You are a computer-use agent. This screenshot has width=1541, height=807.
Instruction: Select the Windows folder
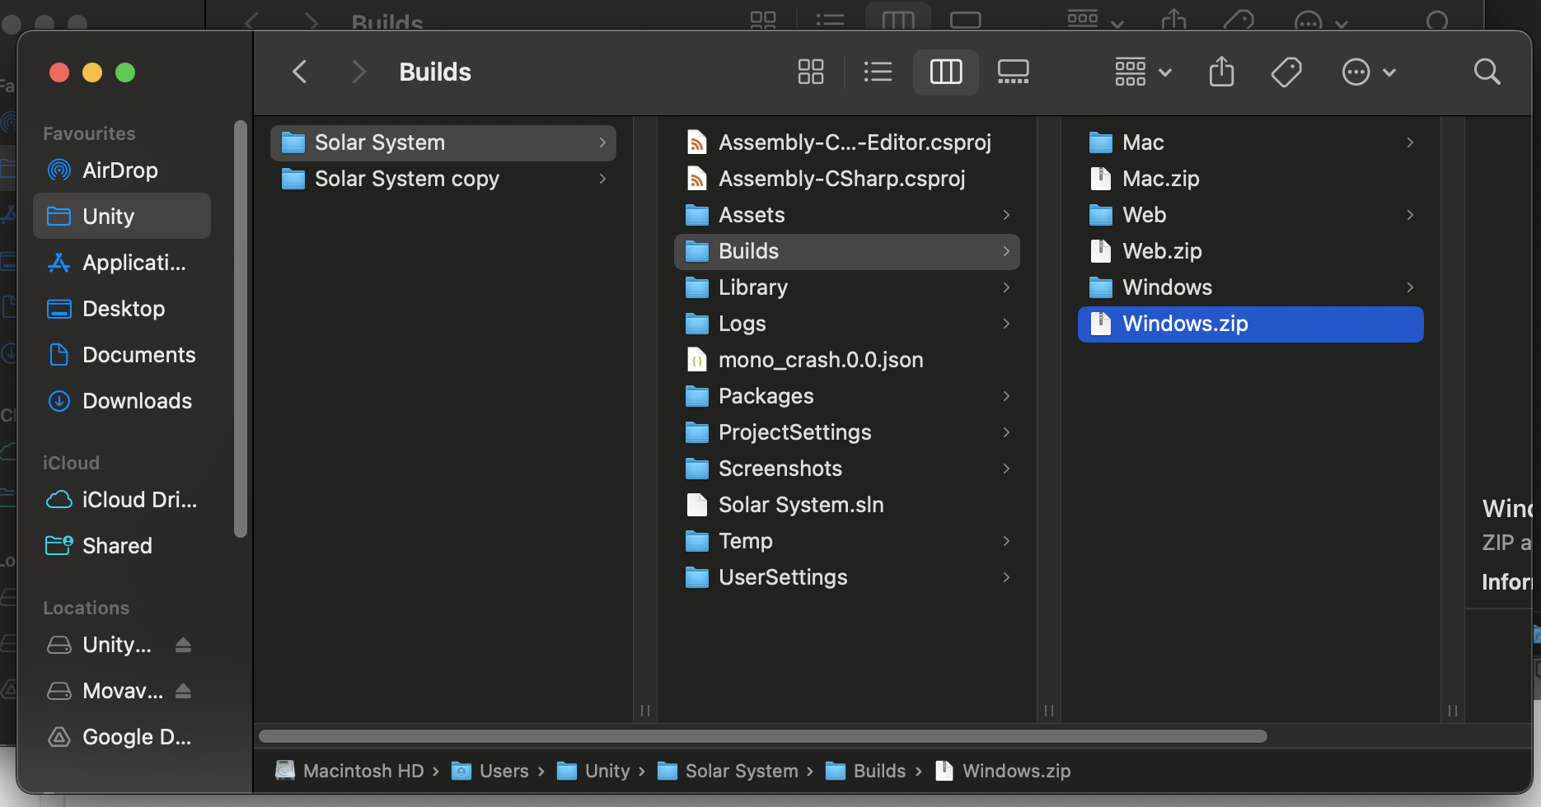click(1251, 287)
